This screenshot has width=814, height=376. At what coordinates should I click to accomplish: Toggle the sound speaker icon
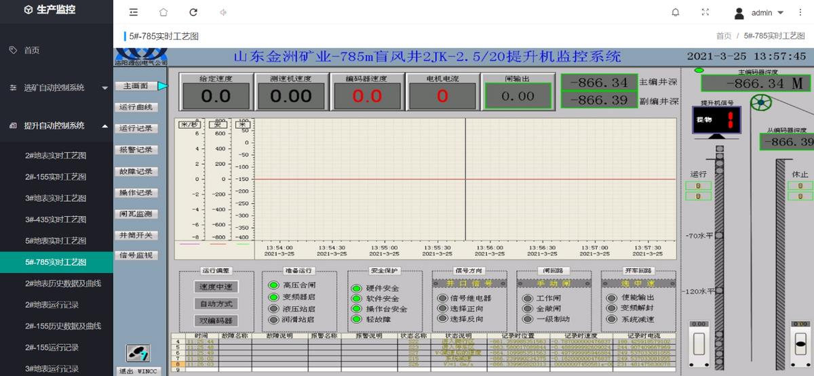pyautogui.click(x=223, y=12)
